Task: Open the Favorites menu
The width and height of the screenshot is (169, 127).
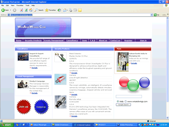Action: point(20,5)
